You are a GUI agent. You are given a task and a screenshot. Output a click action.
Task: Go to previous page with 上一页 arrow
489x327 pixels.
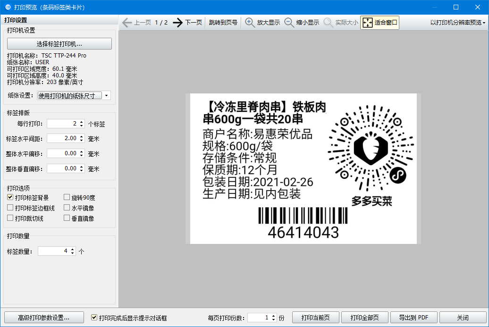tap(136, 23)
